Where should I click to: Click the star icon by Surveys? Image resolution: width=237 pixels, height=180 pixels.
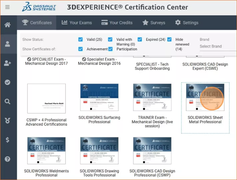pos(145,23)
